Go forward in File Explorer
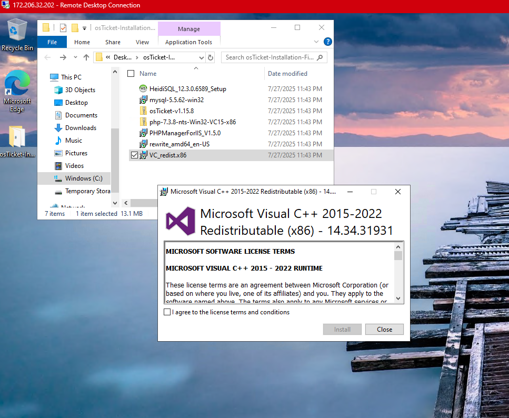Screen dimensions: 509x418 (x=63, y=57)
